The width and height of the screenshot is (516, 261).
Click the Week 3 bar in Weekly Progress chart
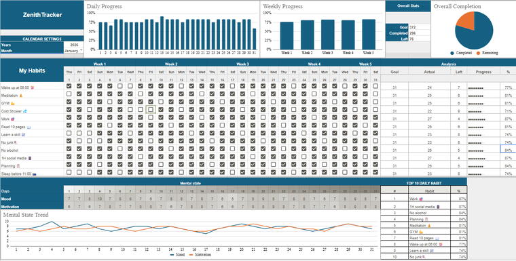327,34
